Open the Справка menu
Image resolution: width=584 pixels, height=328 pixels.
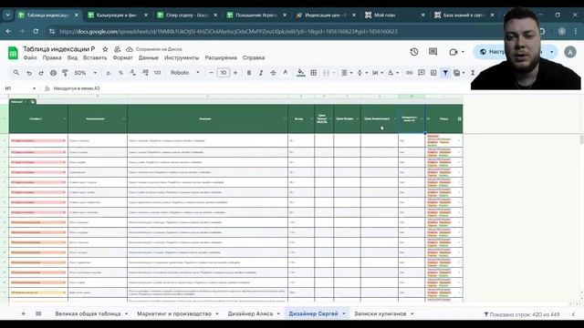point(254,58)
